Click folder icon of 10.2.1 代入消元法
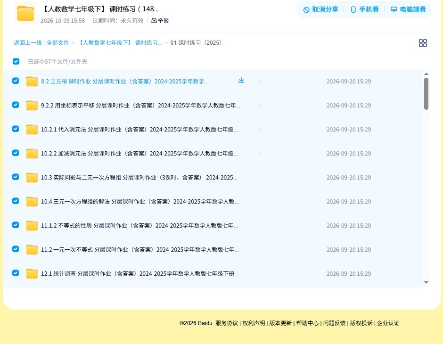Viewport: 443px width, 344px height. [32, 129]
